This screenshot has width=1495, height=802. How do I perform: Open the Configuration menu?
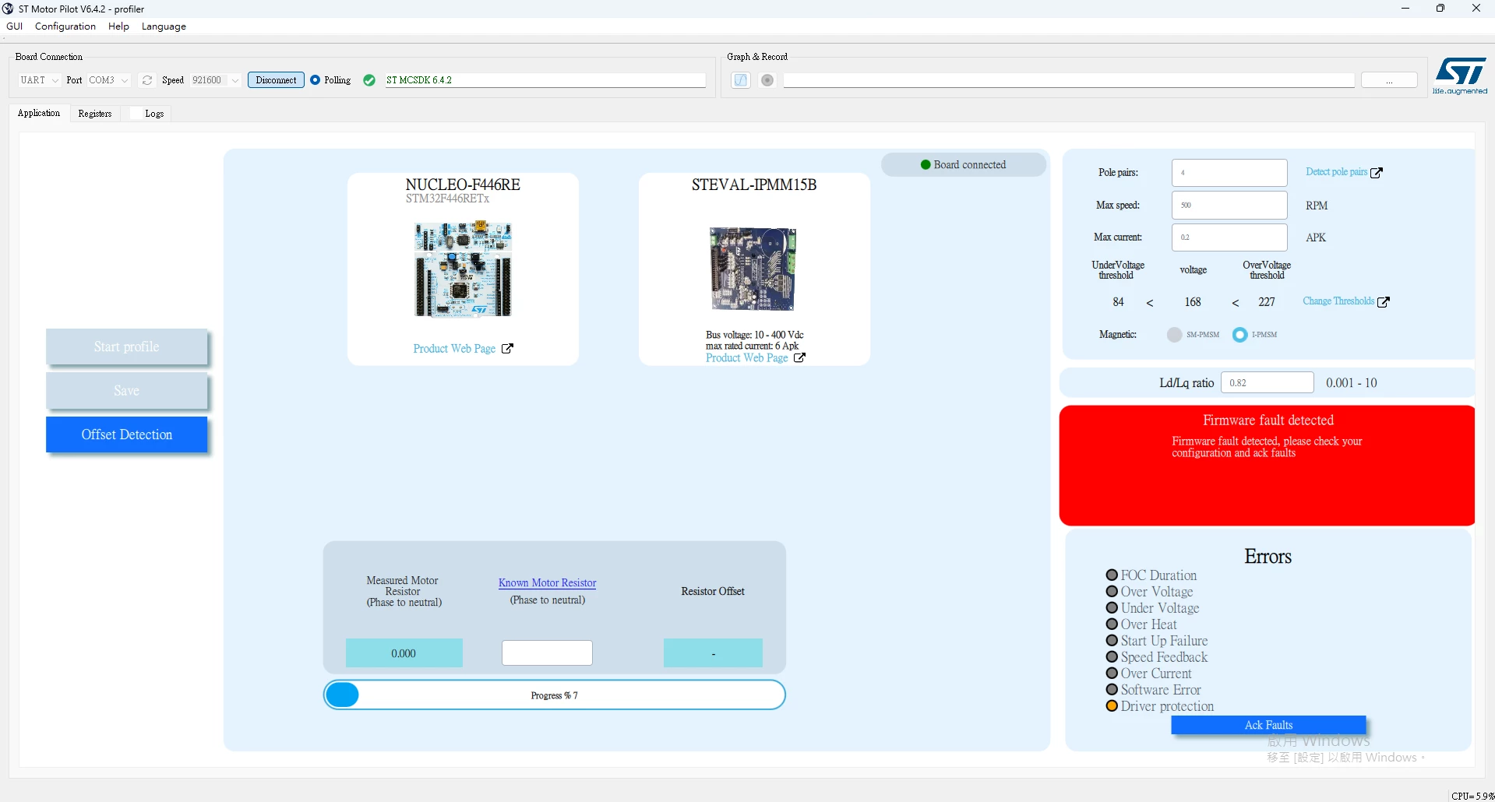pos(65,26)
